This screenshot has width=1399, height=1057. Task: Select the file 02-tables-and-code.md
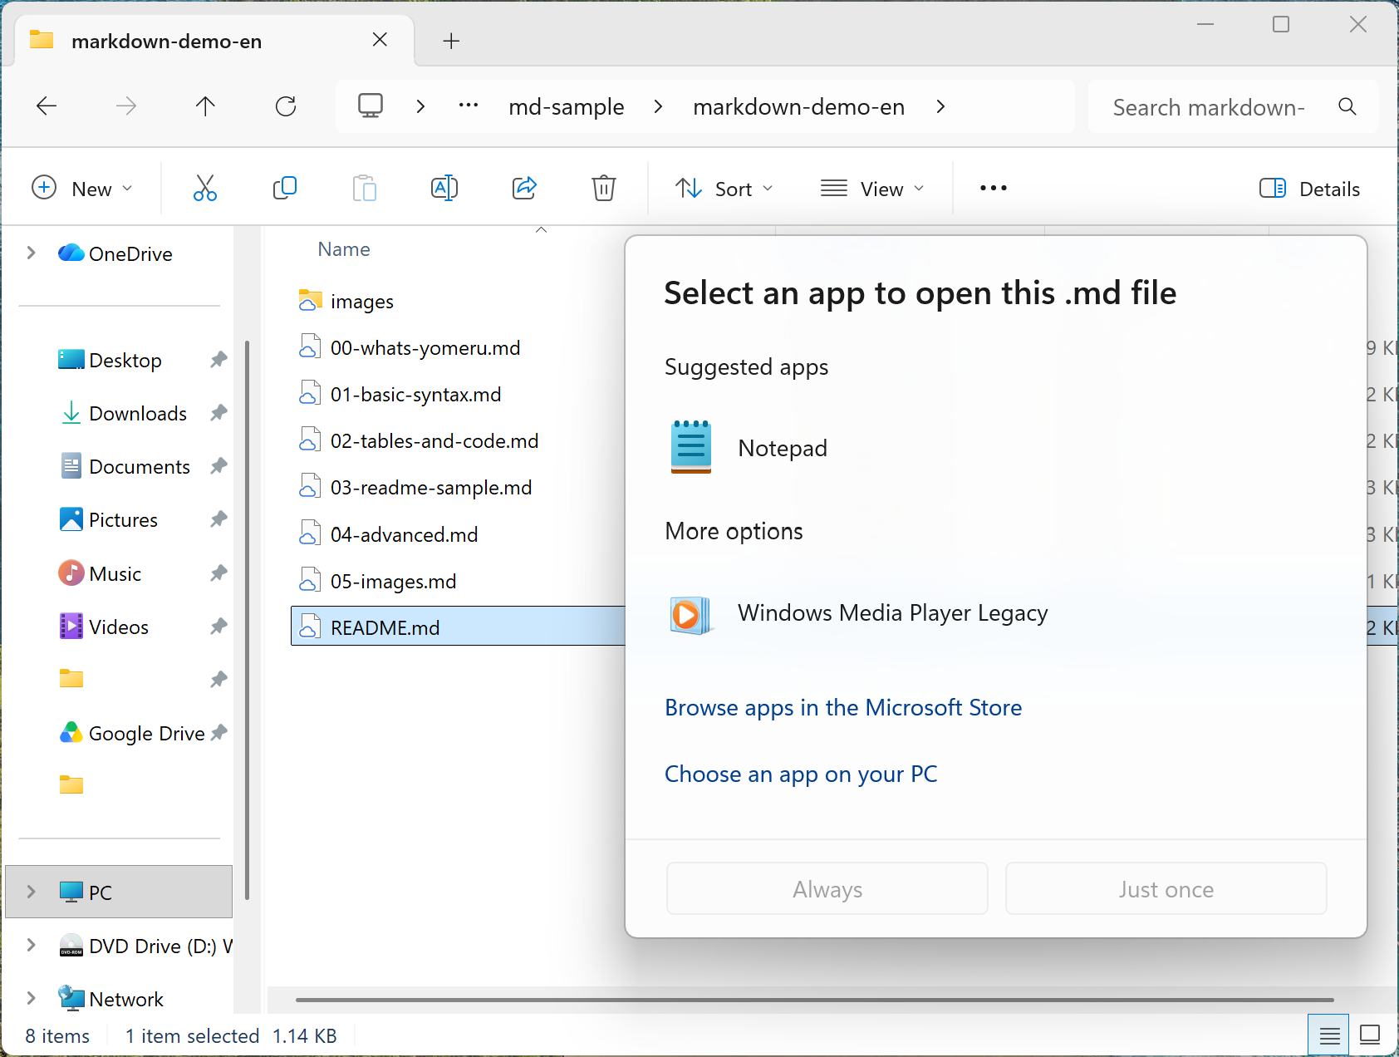coord(434,440)
